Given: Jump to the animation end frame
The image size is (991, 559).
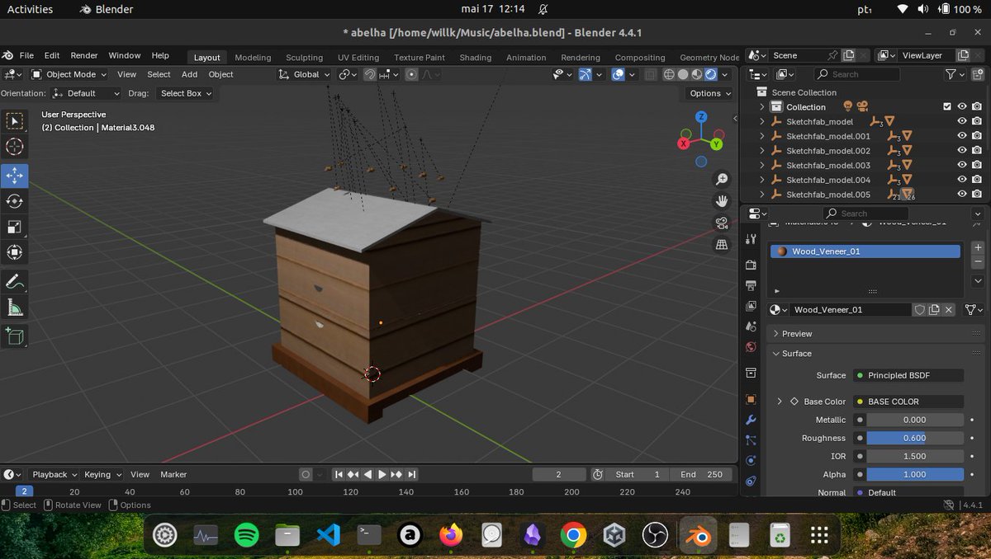Looking at the screenshot, I should point(411,474).
